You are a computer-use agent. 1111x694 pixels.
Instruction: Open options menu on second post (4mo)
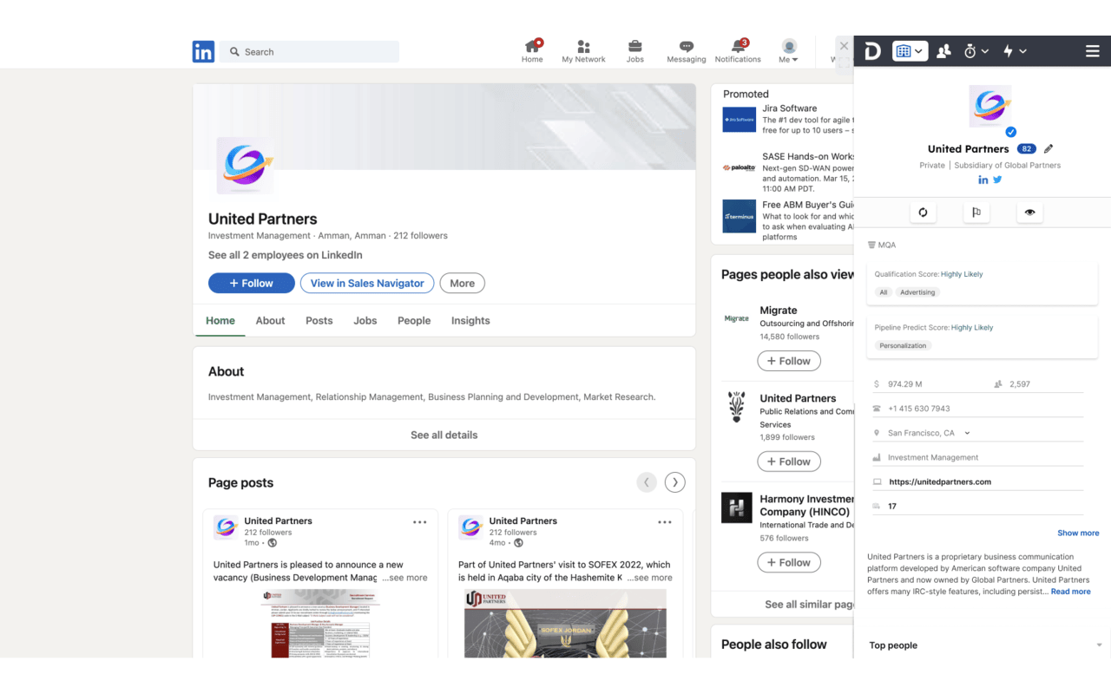click(x=665, y=522)
